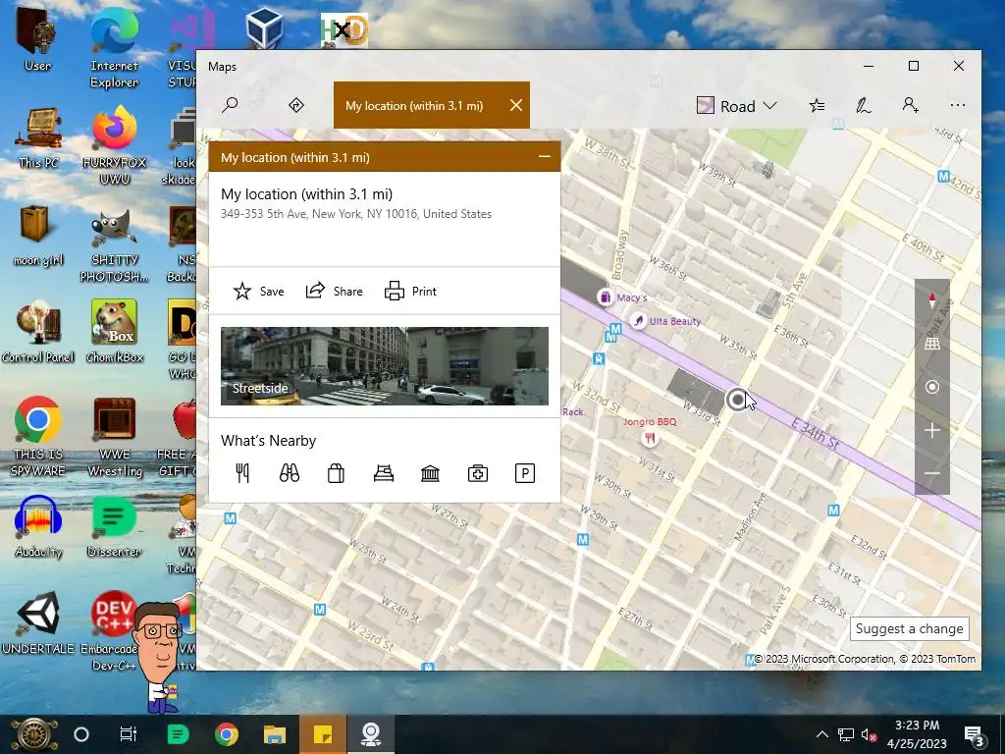Zoom out with the minus control

coord(932,473)
